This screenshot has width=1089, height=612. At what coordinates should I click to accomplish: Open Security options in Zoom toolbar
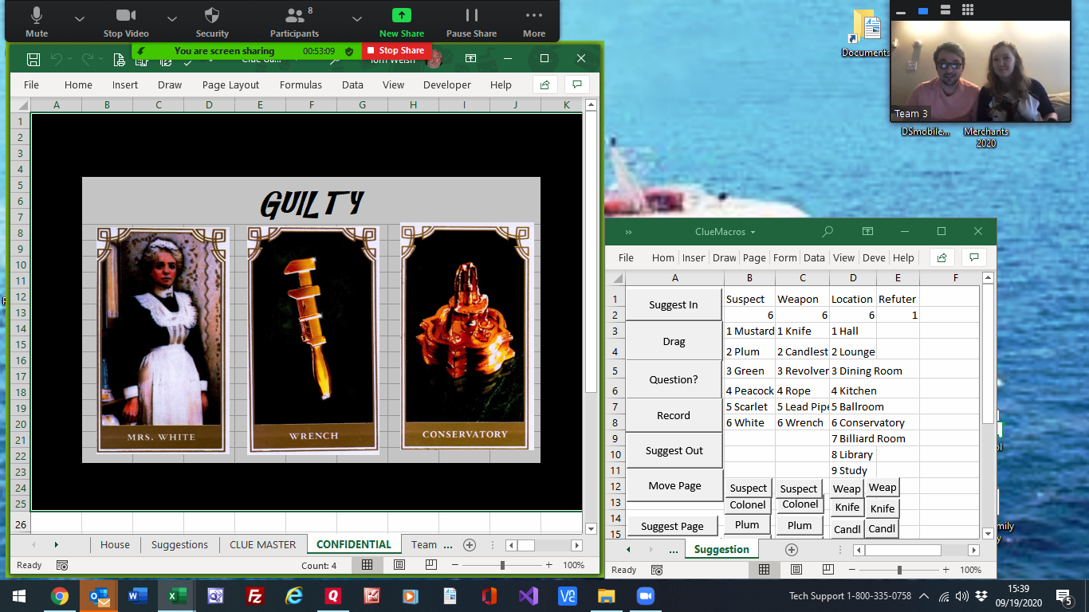click(212, 22)
